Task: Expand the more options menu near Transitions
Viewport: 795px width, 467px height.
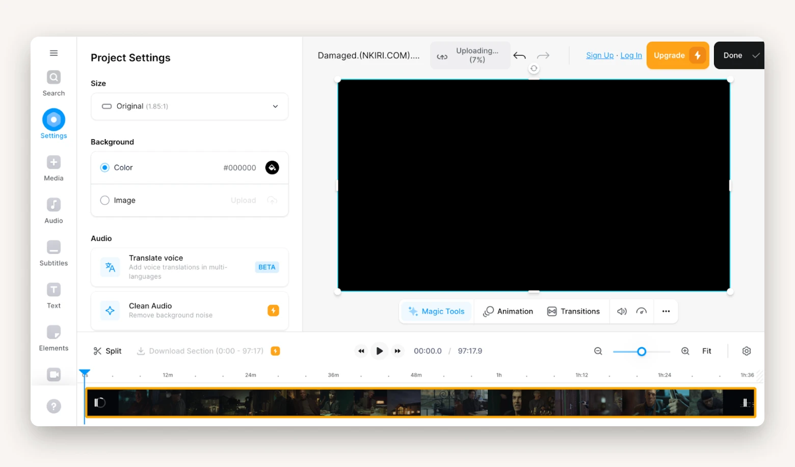Action: 666,311
